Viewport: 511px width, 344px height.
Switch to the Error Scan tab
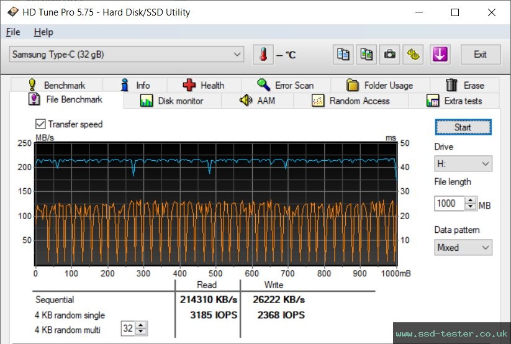coord(286,85)
